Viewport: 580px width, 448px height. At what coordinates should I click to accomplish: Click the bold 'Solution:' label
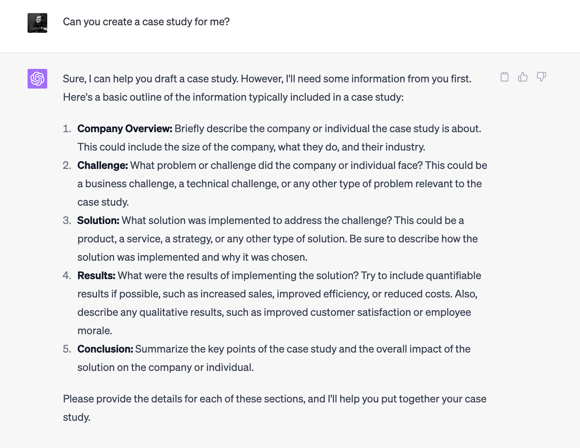click(98, 220)
